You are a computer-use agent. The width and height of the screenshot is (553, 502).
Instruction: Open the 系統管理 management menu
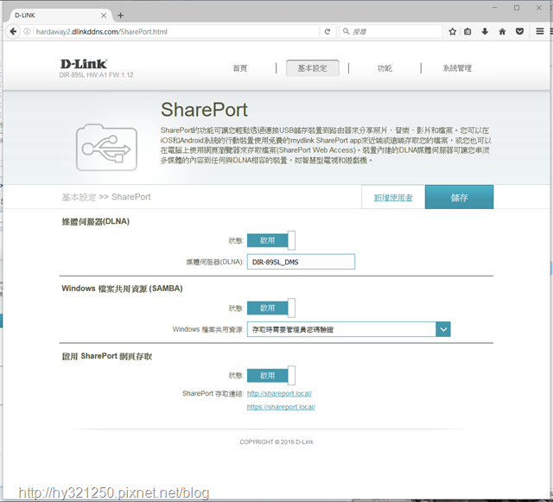(457, 68)
